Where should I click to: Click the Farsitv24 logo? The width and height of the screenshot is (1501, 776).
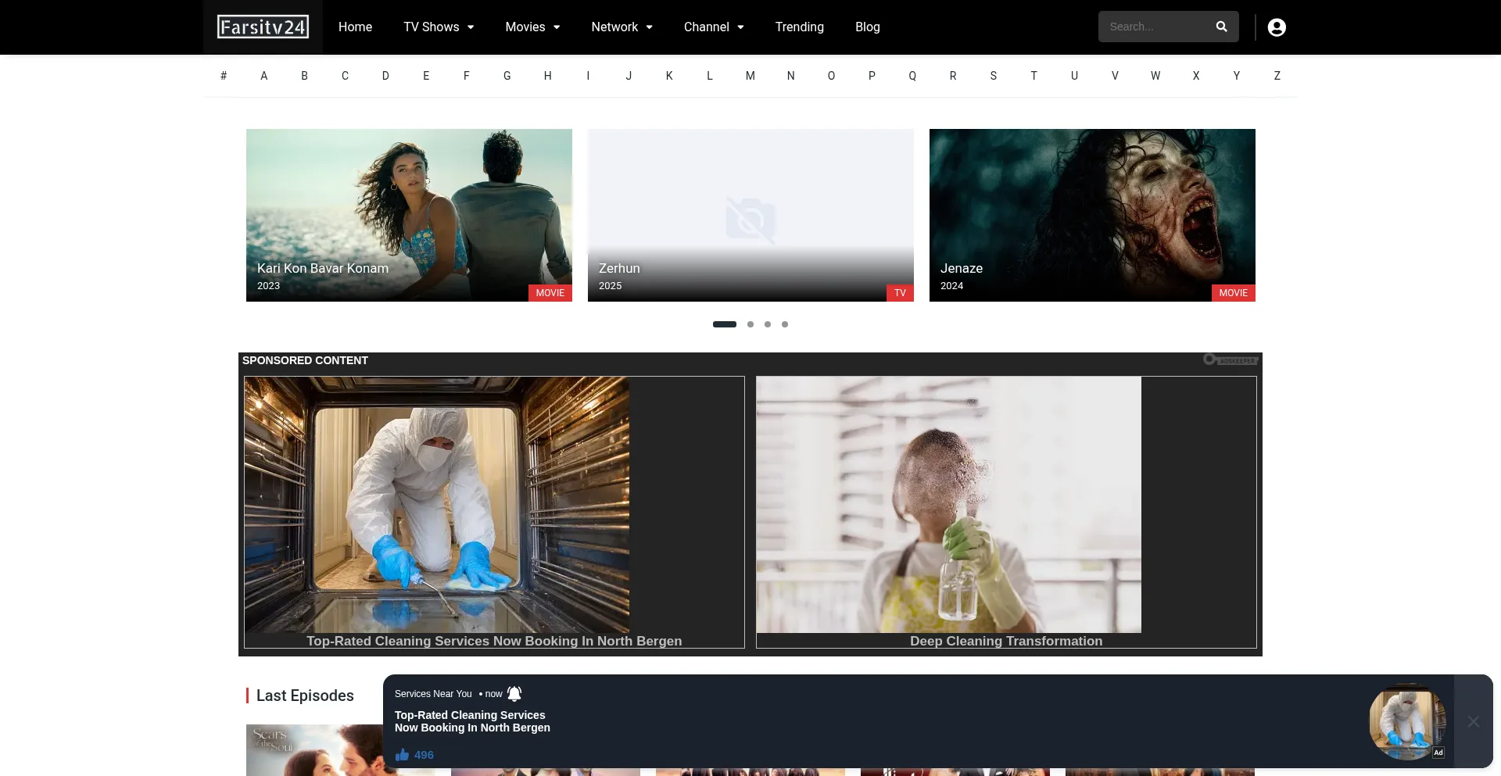263,27
